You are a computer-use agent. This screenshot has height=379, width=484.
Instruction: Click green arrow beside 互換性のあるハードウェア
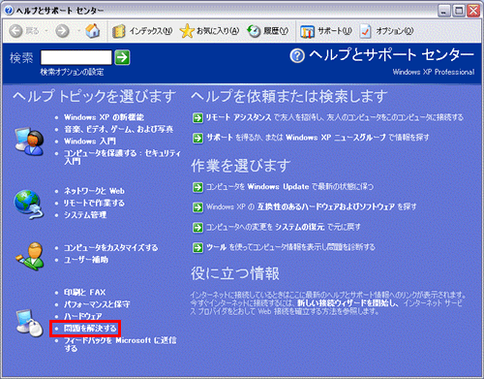coord(197,207)
